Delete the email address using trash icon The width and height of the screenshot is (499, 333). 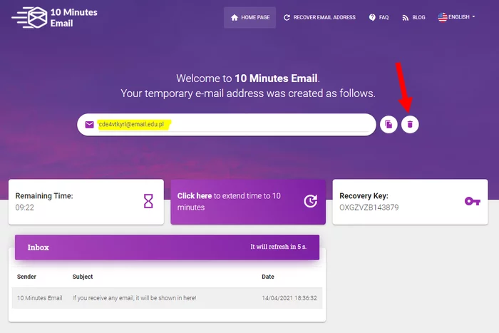(410, 125)
